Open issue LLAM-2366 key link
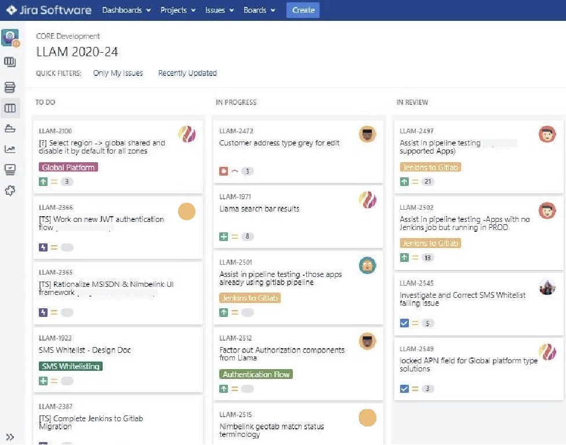This screenshot has height=445, width=566. [56, 207]
